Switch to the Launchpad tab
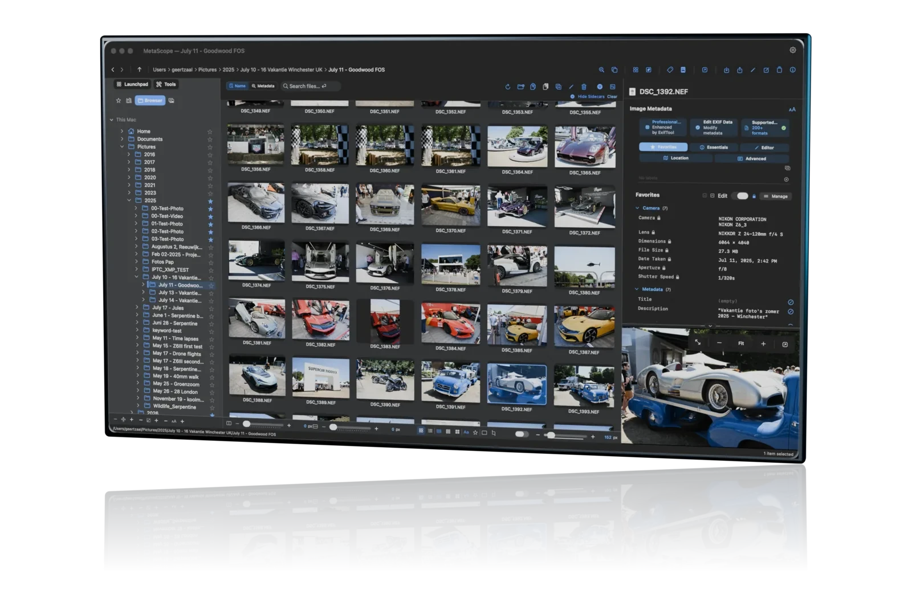912x607 pixels. tap(132, 84)
